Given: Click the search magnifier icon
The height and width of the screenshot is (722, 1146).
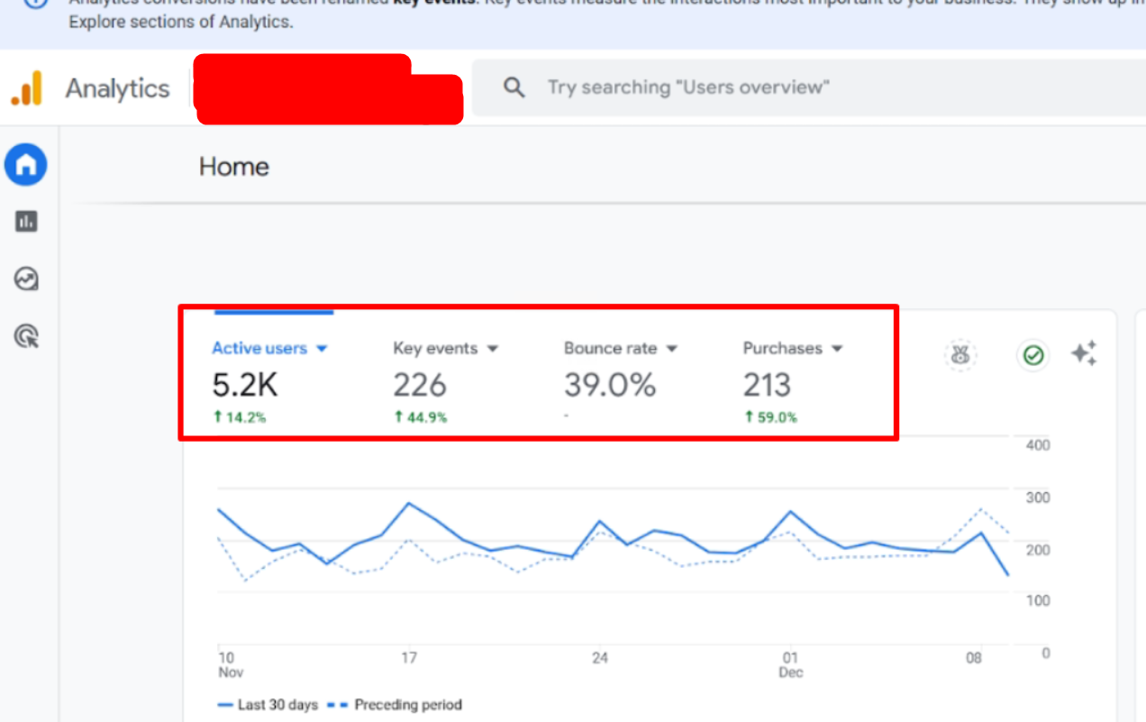Looking at the screenshot, I should click(x=514, y=87).
